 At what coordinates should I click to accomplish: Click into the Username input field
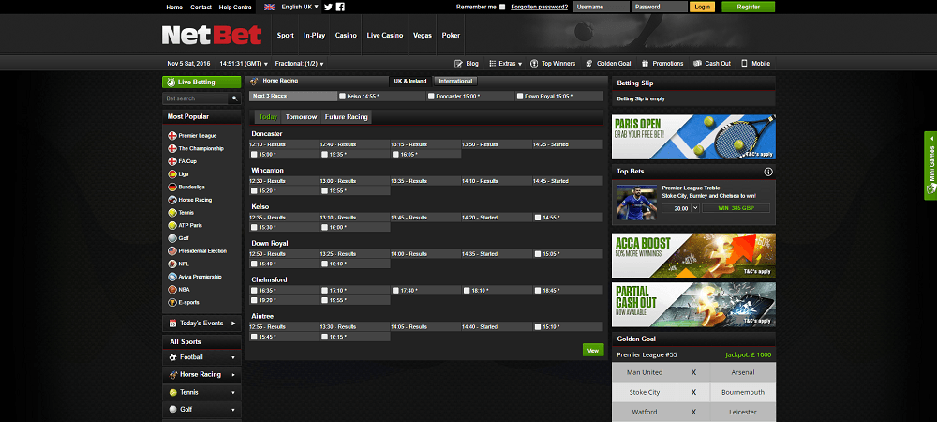tap(601, 7)
